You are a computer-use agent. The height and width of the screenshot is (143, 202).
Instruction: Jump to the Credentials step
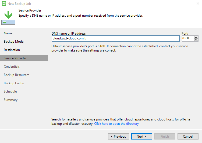coord(12,67)
